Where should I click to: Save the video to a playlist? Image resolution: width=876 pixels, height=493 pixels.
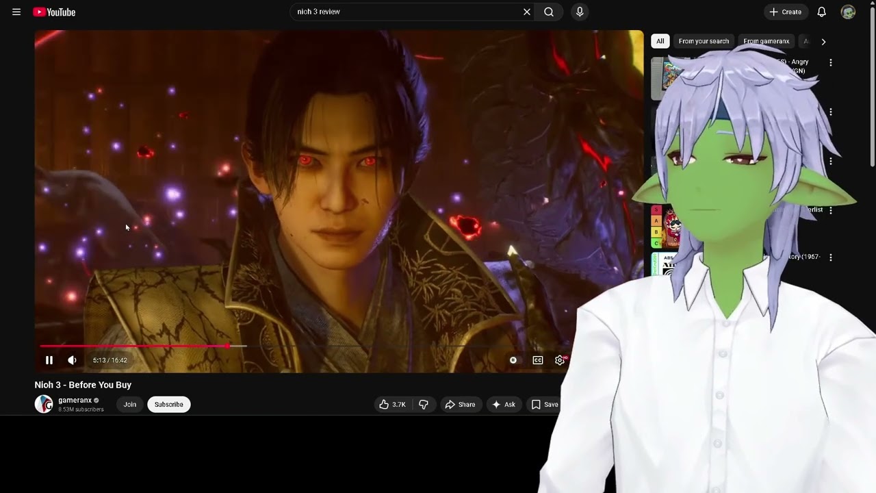click(544, 405)
